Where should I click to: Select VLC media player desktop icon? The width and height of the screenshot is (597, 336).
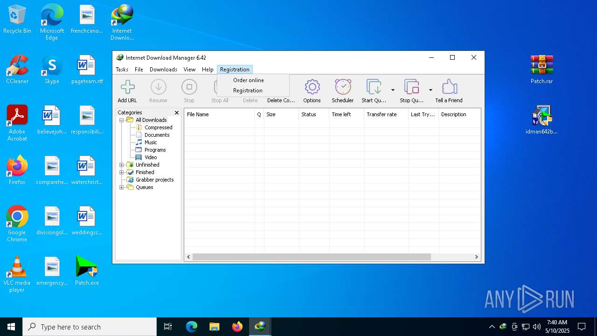click(x=17, y=274)
